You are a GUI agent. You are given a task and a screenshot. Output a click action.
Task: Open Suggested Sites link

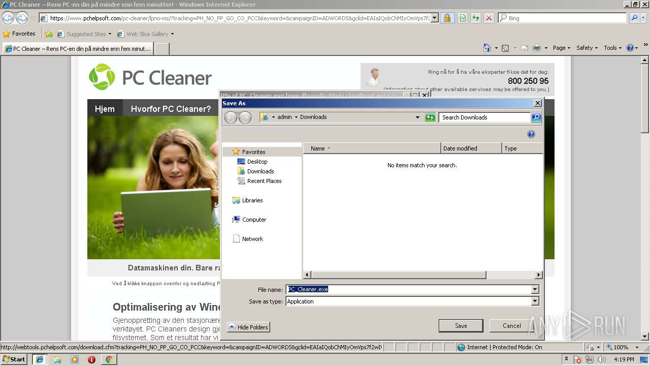pyautogui.click(x=84, y=34)
